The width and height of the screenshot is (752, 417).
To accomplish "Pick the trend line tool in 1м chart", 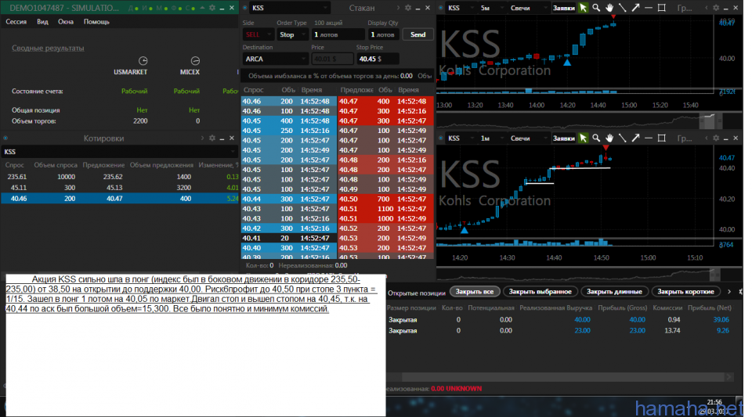I will click(623, 138).
